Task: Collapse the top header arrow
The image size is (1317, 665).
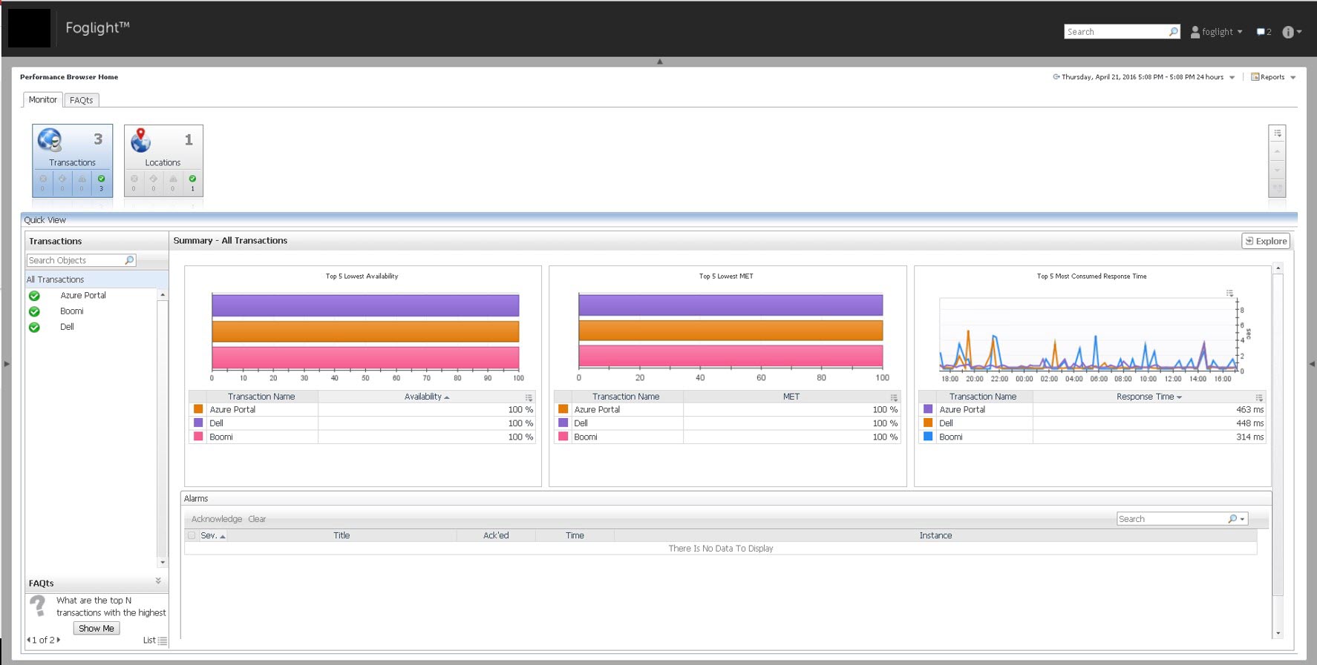Action: click(659, 62)
